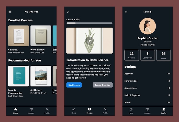Click the World History course title
This screenshot has height=122, width=179.
coord(37,50)
